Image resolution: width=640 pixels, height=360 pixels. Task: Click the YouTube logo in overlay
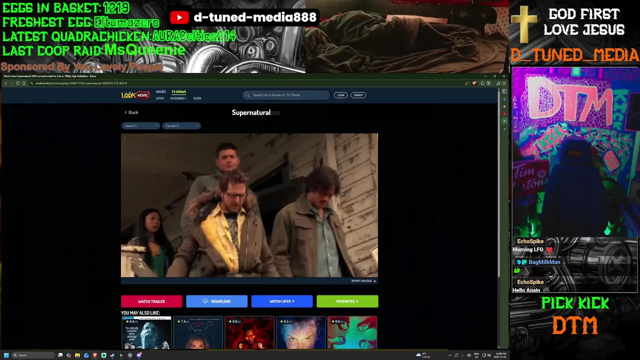click(179, 17)
